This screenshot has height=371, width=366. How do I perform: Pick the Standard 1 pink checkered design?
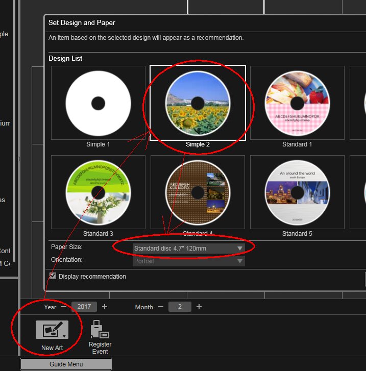(298, 103)
